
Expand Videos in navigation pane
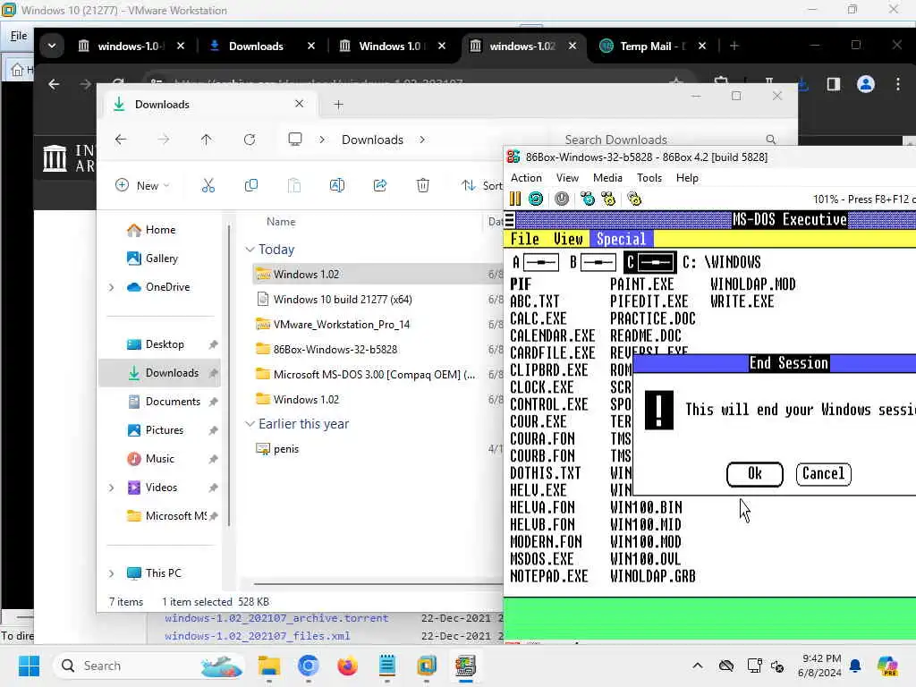(x=111, y=488)
